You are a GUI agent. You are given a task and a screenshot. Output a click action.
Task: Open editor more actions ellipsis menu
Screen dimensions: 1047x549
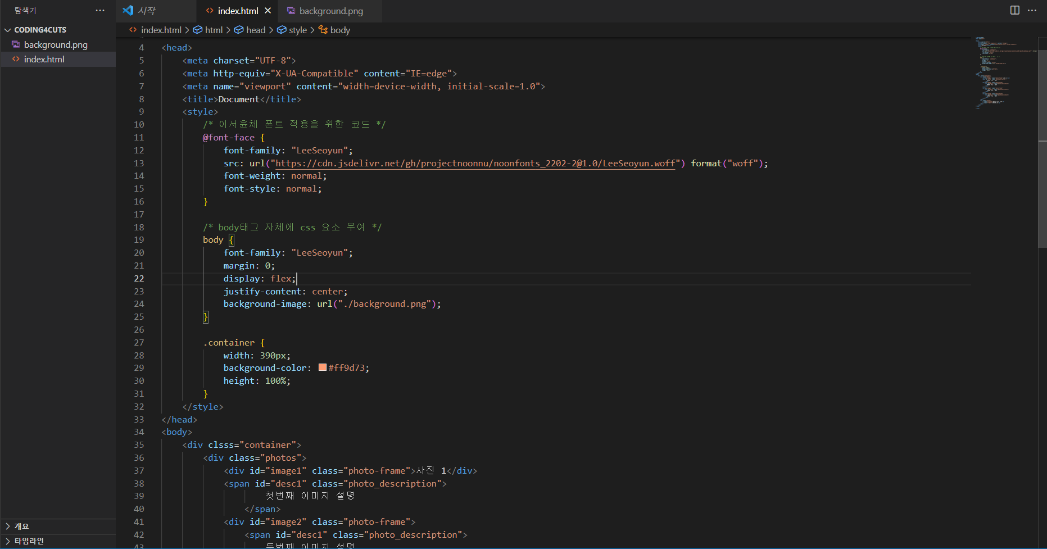[x=1032, y=10]
